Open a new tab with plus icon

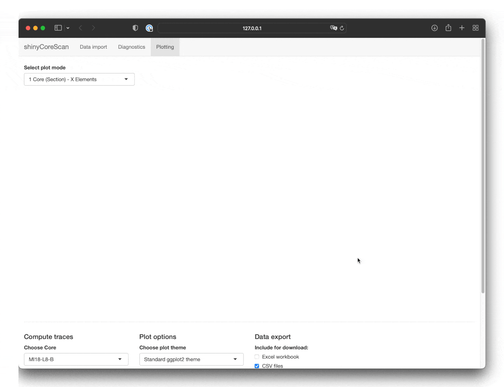(462, 28)
